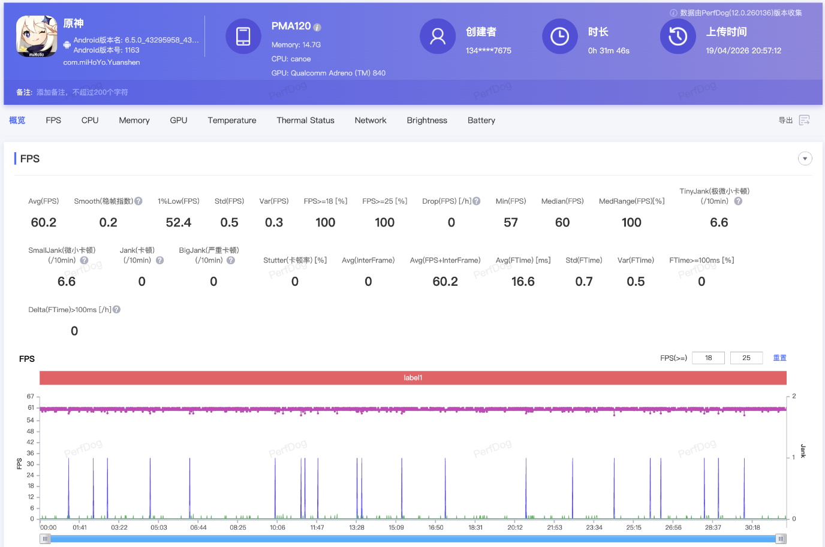Switch to the CPU tab
This screenshot has height=547, width=825.
tap(90, 120)
